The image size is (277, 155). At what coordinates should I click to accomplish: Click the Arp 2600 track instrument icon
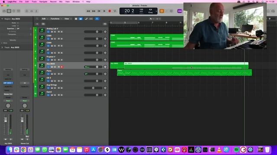42,65
